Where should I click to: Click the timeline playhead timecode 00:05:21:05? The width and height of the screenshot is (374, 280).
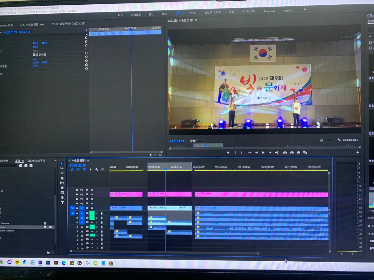click(78, 166)
